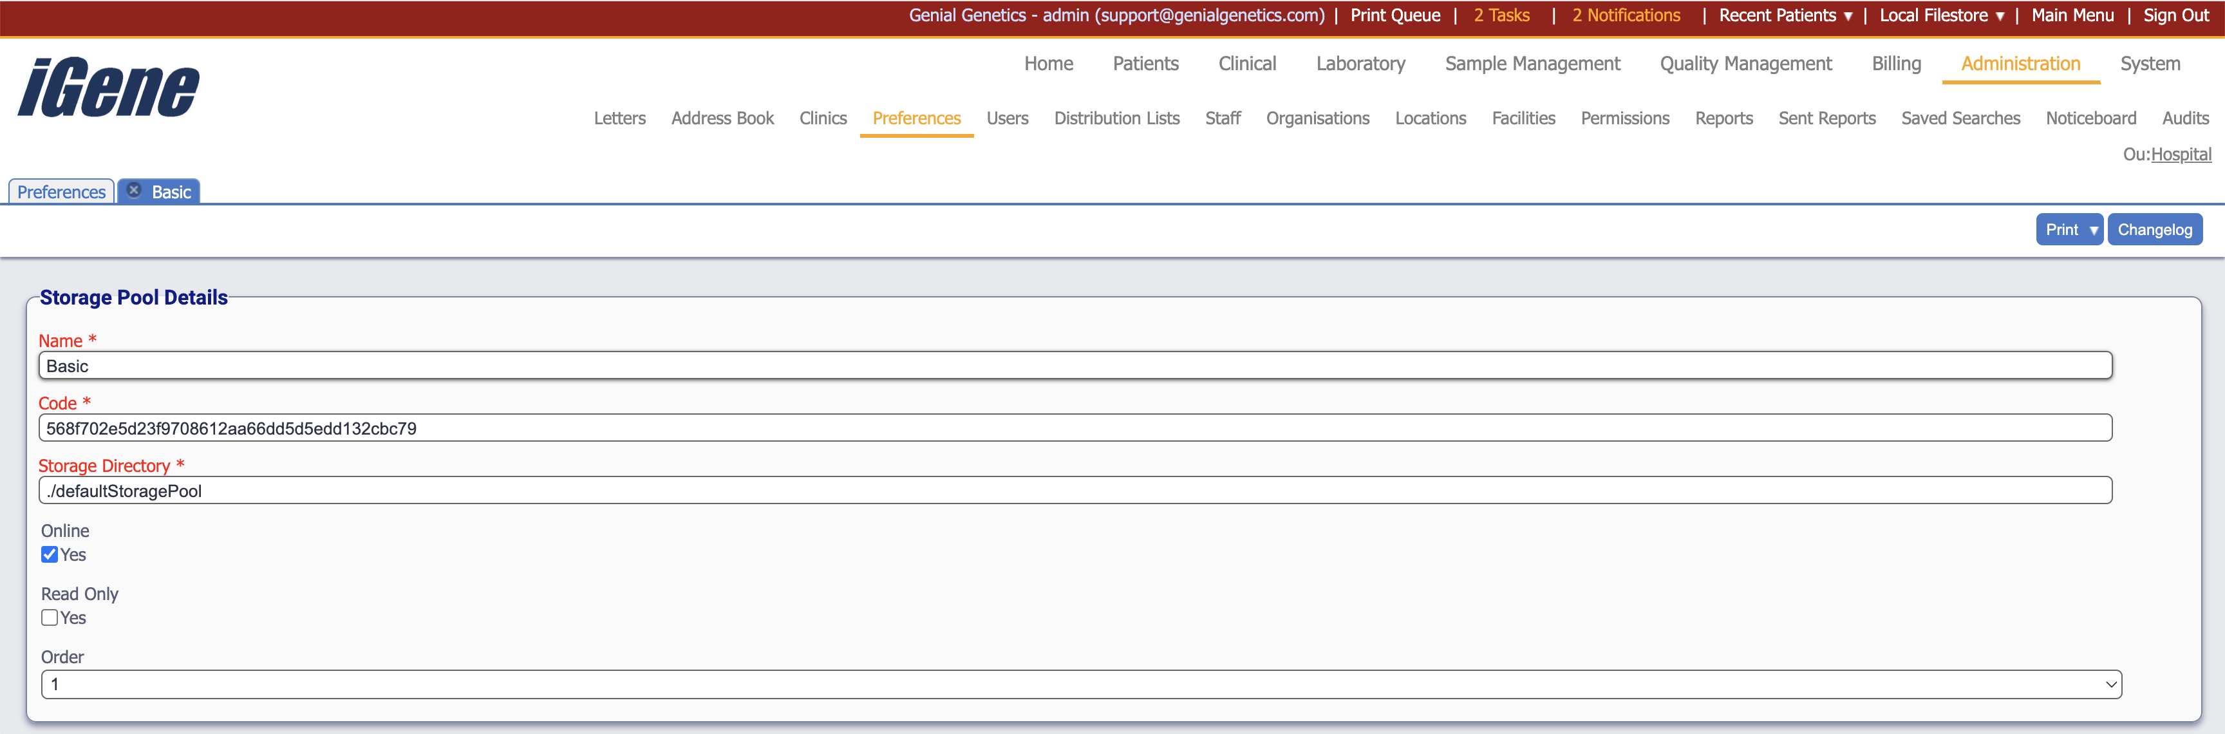
Task: Open the Laboratory menu
Action: coord(1360,64)
